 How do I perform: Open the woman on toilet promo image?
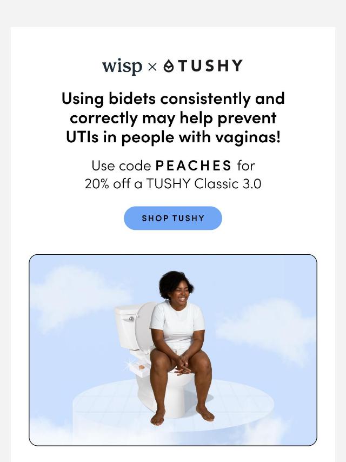(x=173, y=350)
